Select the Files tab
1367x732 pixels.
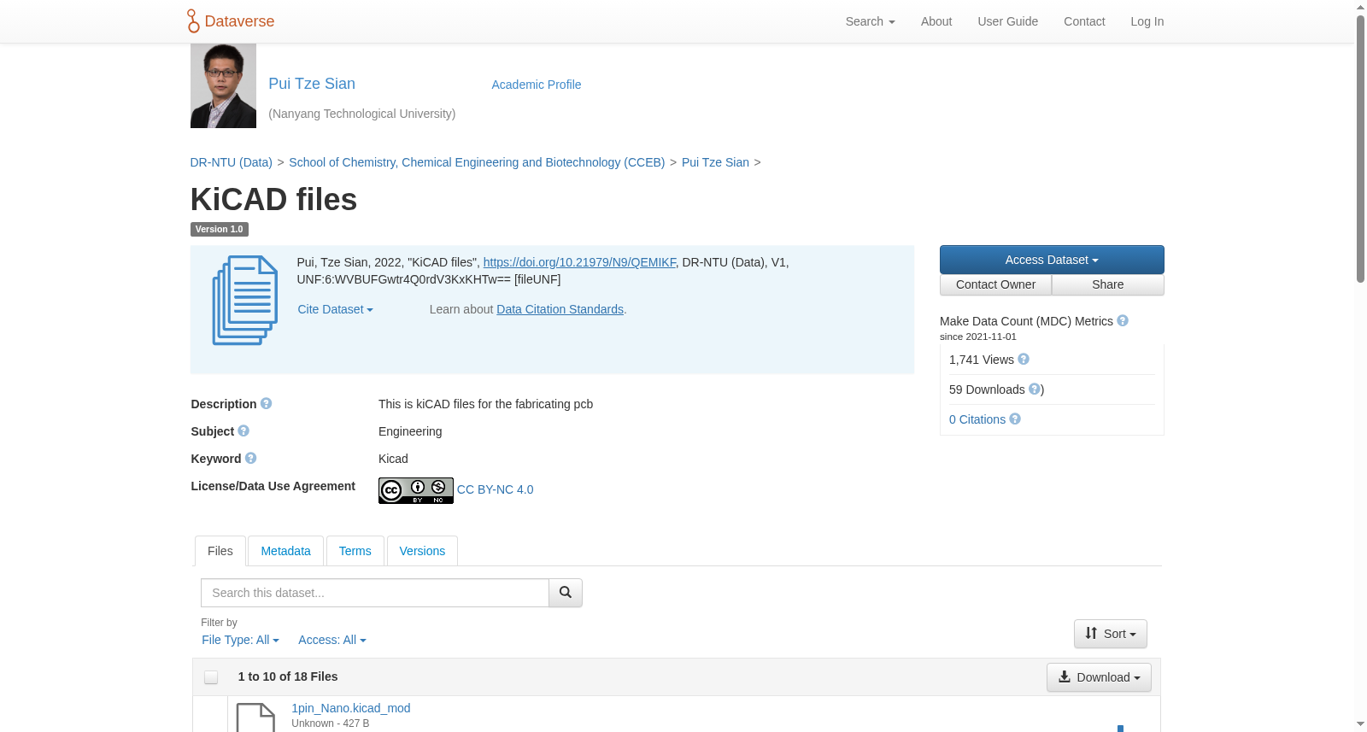click(x=220, y=551)
